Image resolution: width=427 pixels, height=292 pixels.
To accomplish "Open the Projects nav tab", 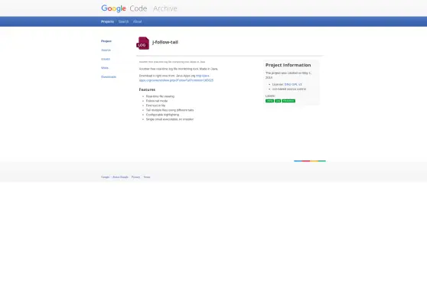I will pyautogui.click(x=107, y=21).
